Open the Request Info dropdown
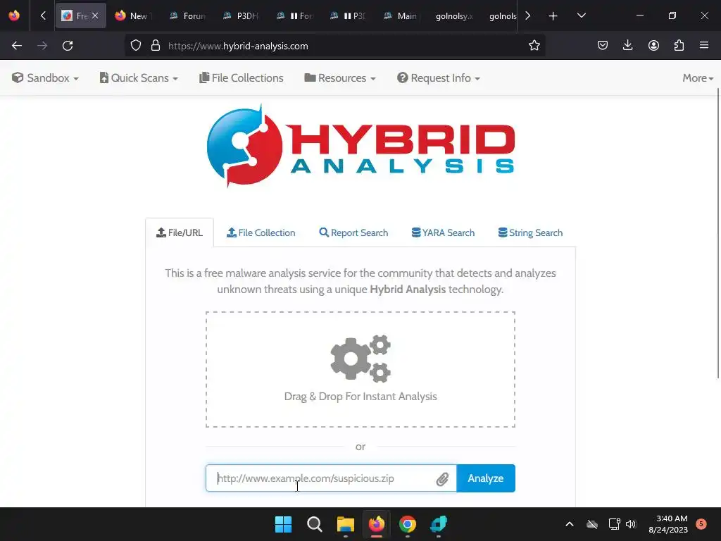Image resolution: width=721 pixels, height=541 pixels. [x=439, y=77]
